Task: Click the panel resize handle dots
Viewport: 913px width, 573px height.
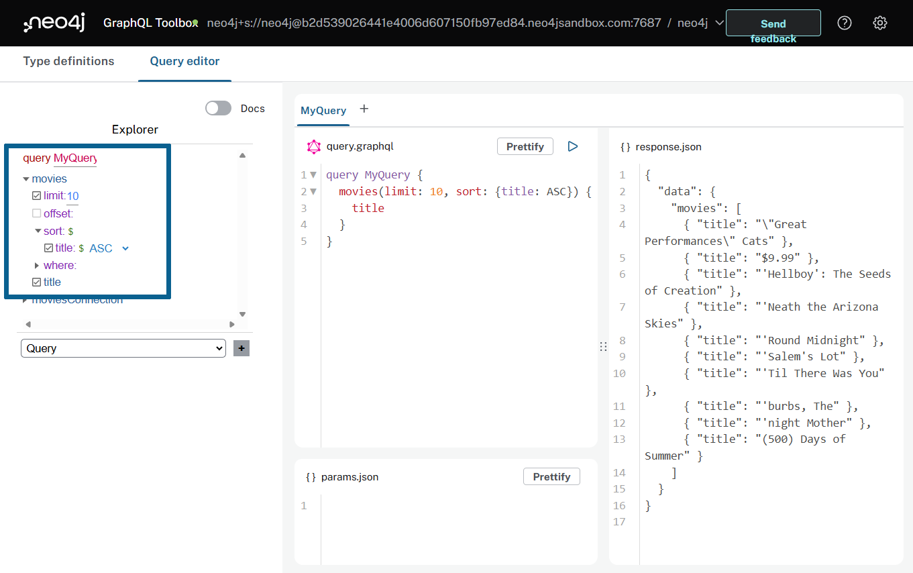Action: tap(603, 346)
